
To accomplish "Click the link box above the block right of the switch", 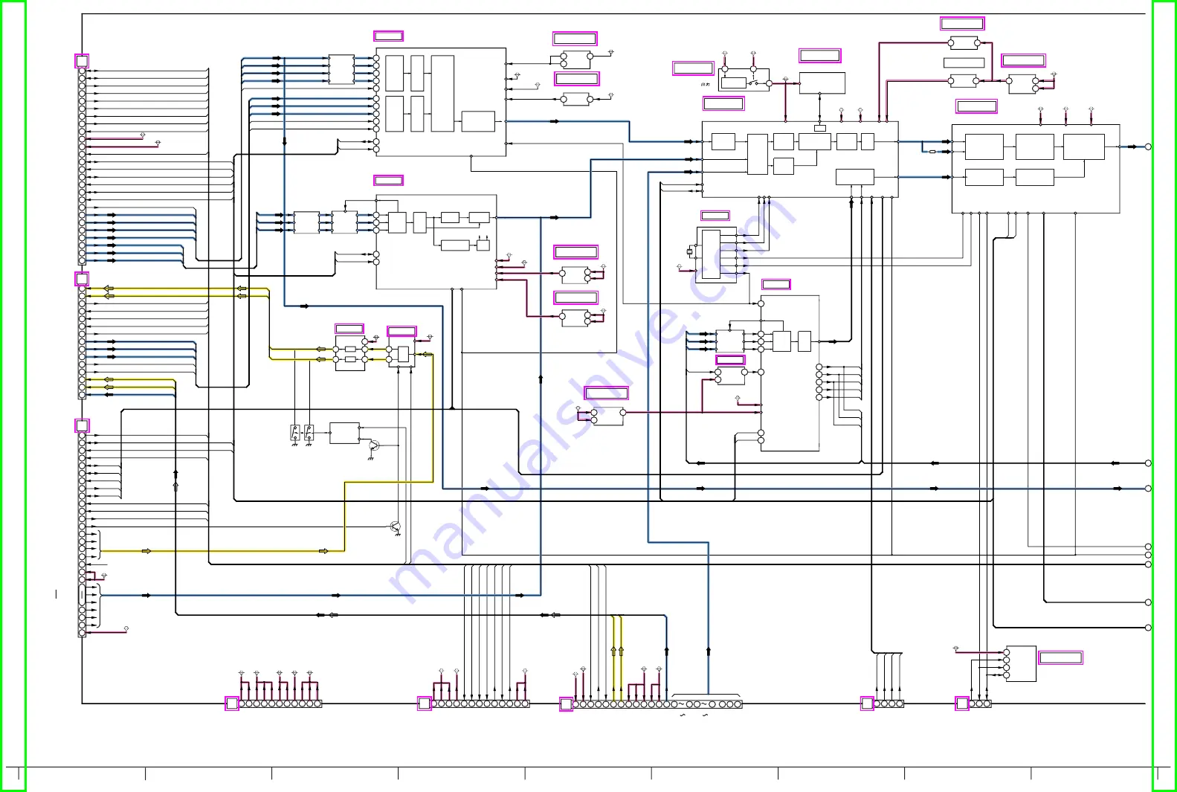I will tap(820, 56).
